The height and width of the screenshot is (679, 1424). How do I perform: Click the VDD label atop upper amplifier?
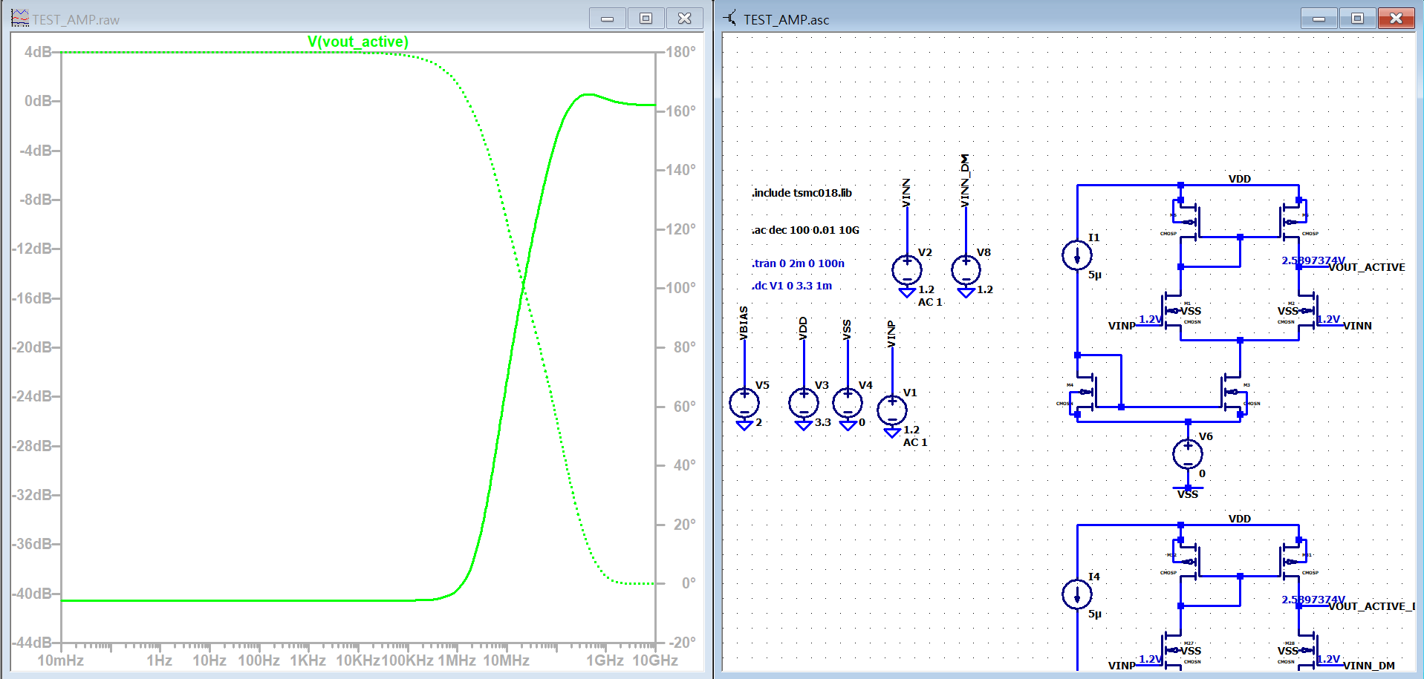pos(1240,179)
